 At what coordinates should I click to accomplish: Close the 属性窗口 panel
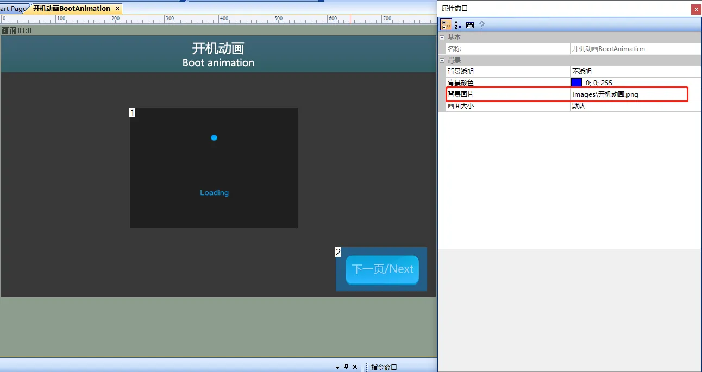tap(695, 9)
